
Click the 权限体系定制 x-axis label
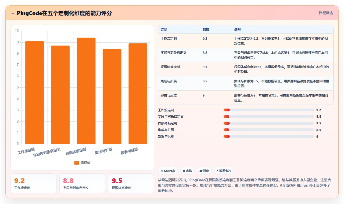coord(76,151)
